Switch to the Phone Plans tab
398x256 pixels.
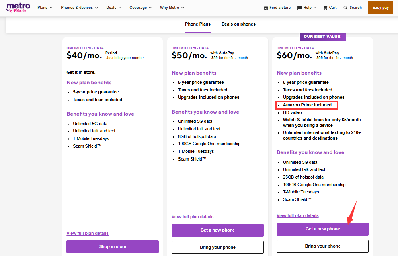tap(198, 24)
